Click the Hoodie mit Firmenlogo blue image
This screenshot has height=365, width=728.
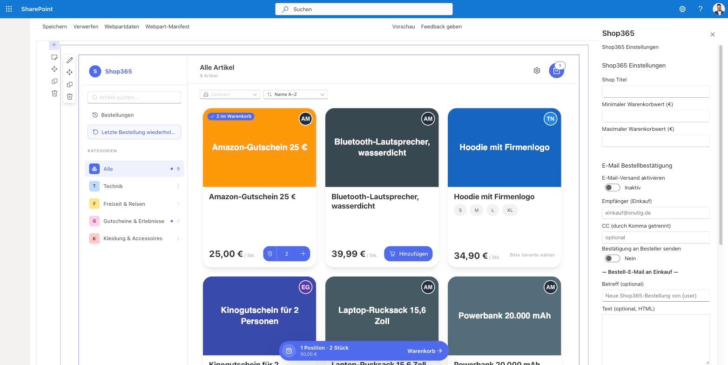click(x=504, y=148)
